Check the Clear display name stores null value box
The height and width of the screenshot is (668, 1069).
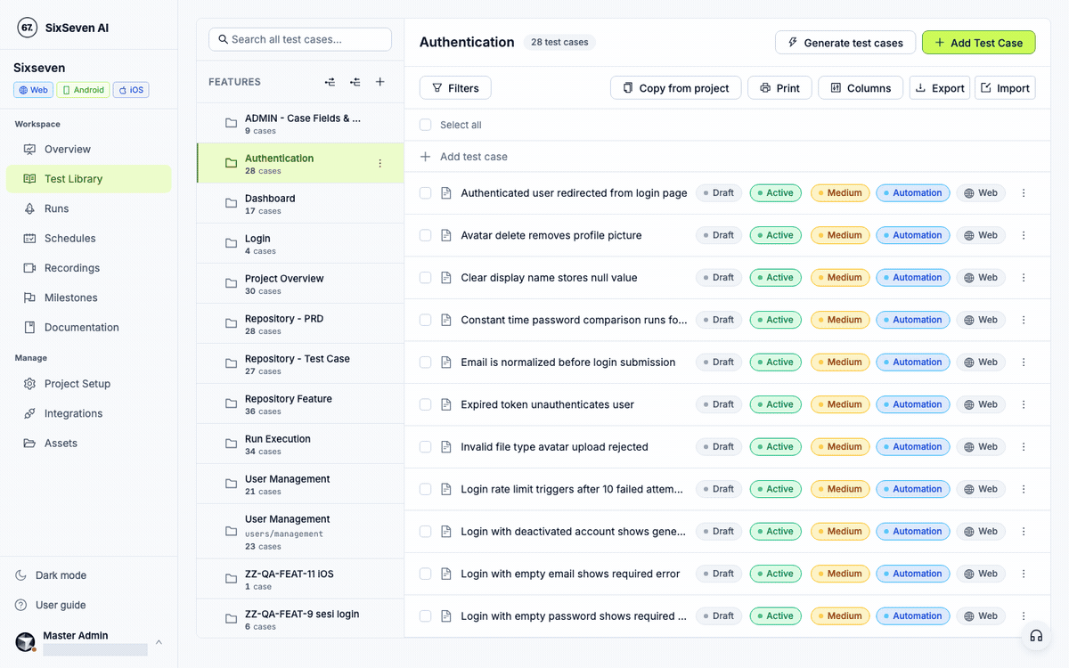425,278
